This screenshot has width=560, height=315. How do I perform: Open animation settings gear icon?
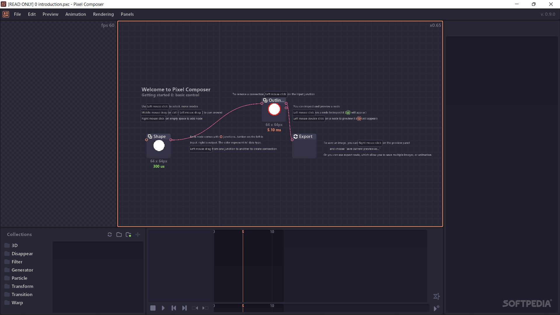pos(437,308)
